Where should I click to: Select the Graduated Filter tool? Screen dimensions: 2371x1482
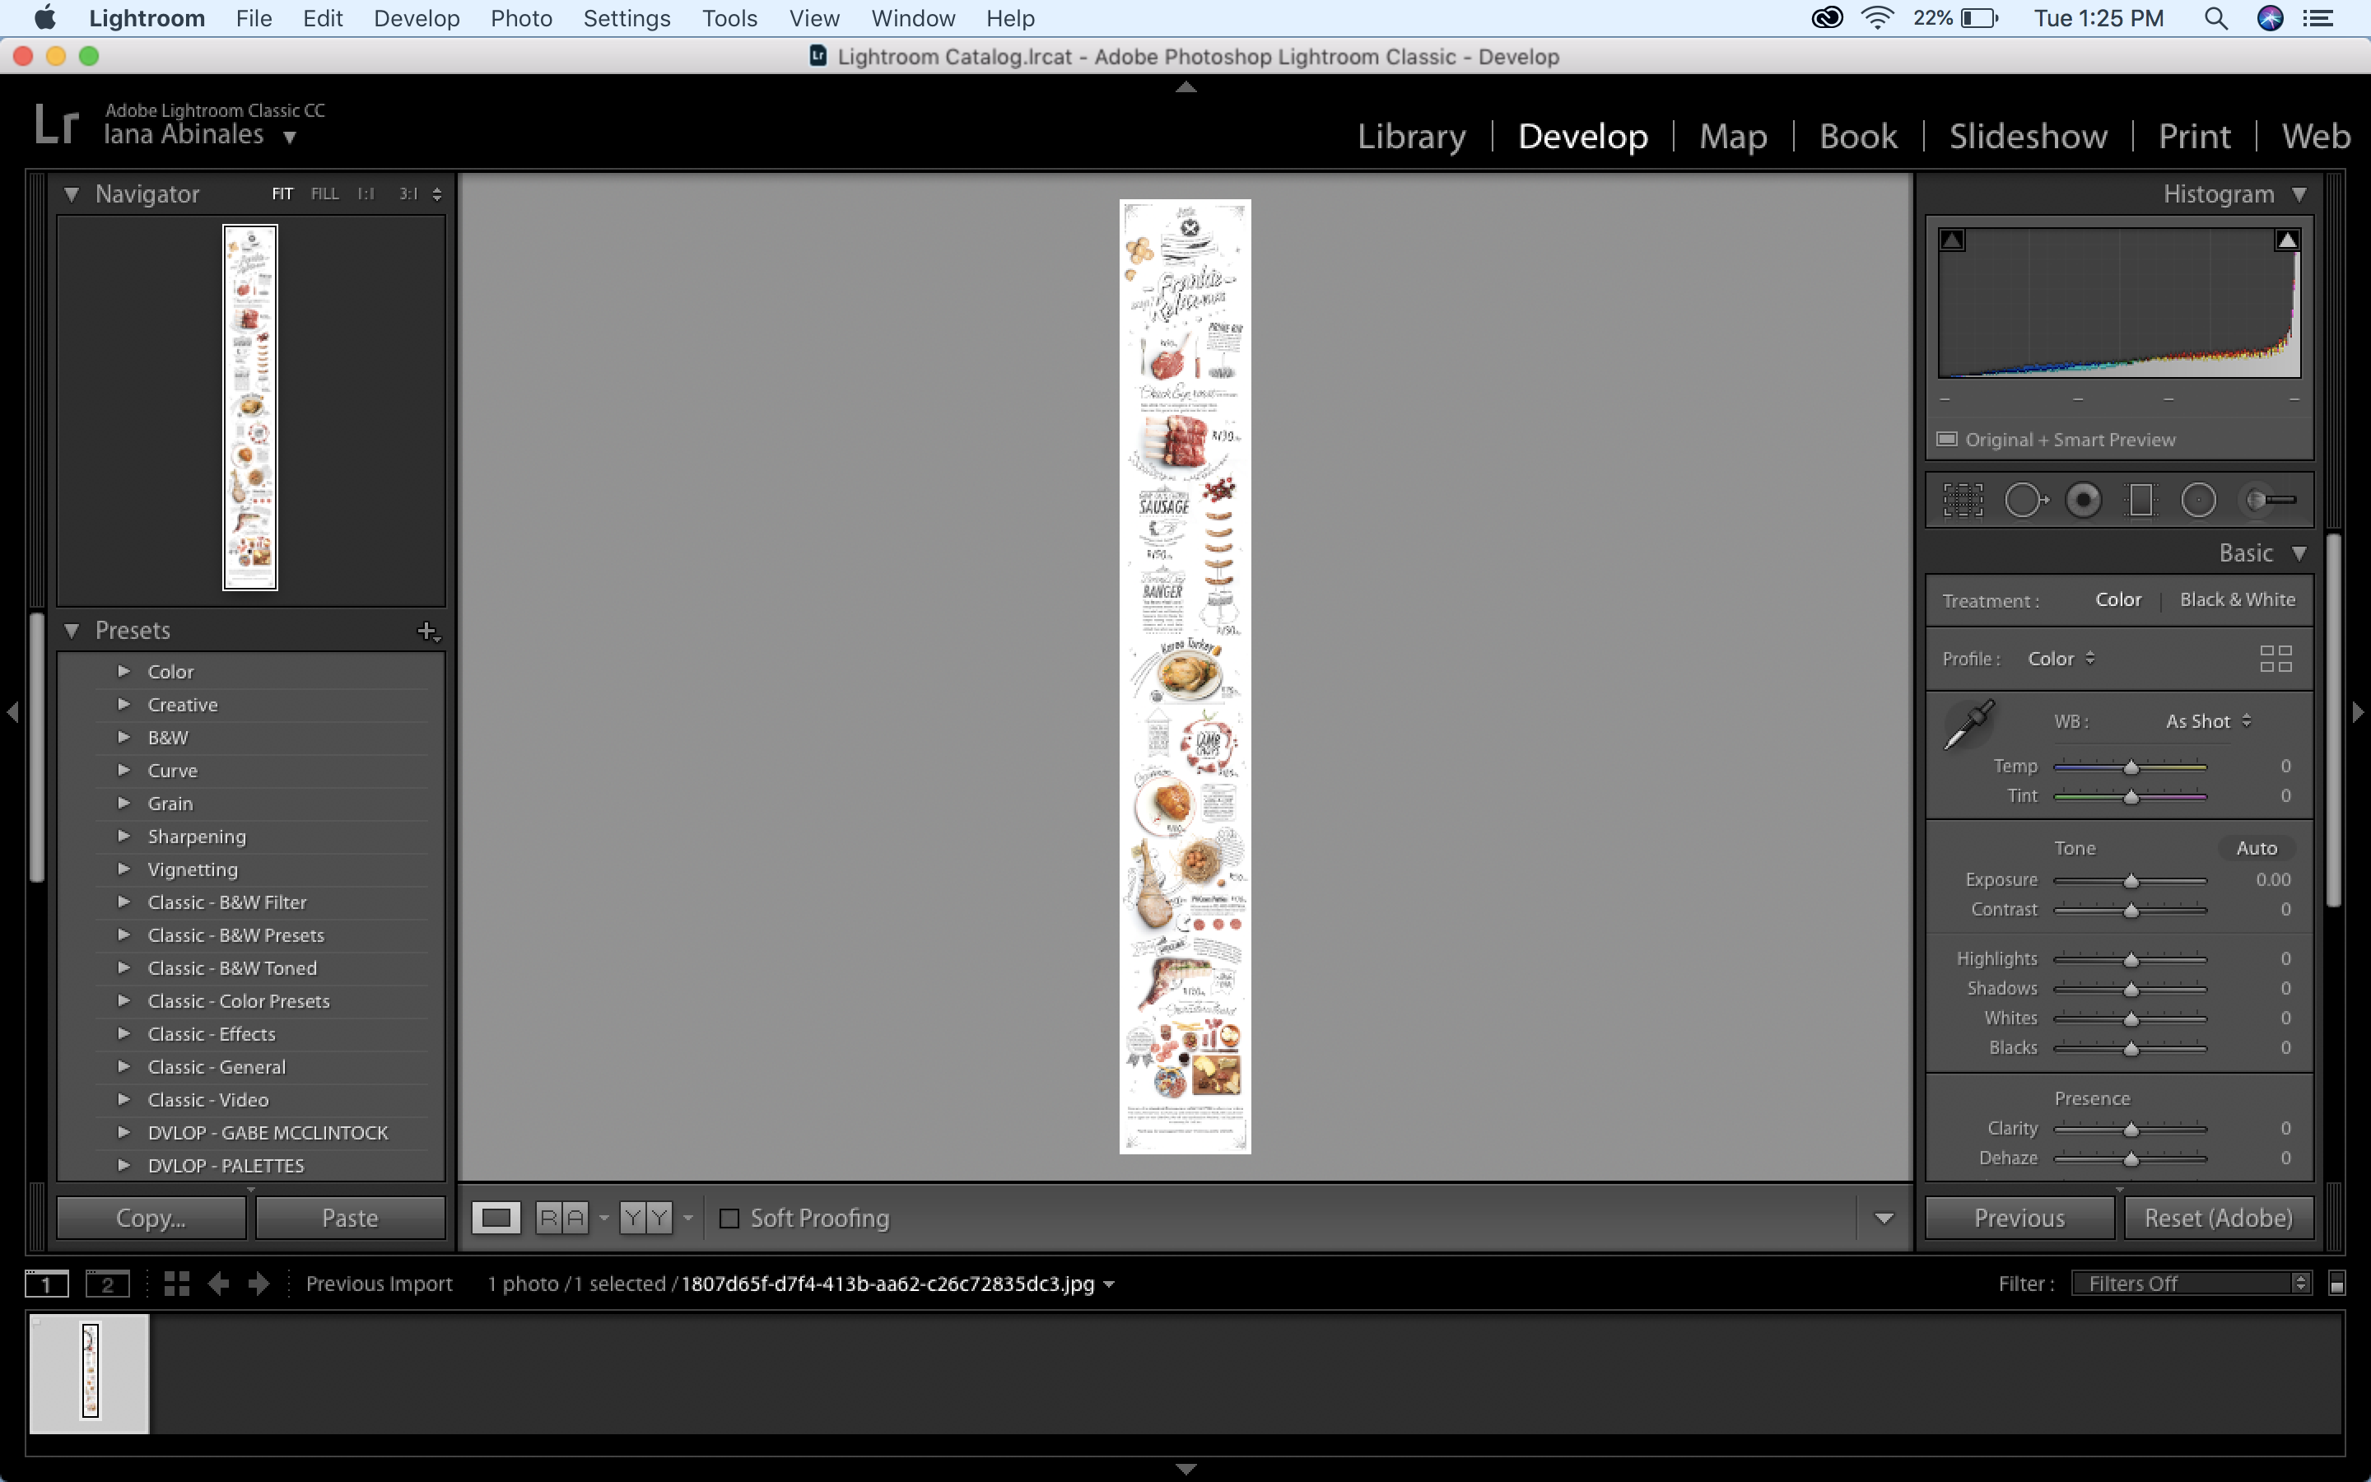[2140, 500]
